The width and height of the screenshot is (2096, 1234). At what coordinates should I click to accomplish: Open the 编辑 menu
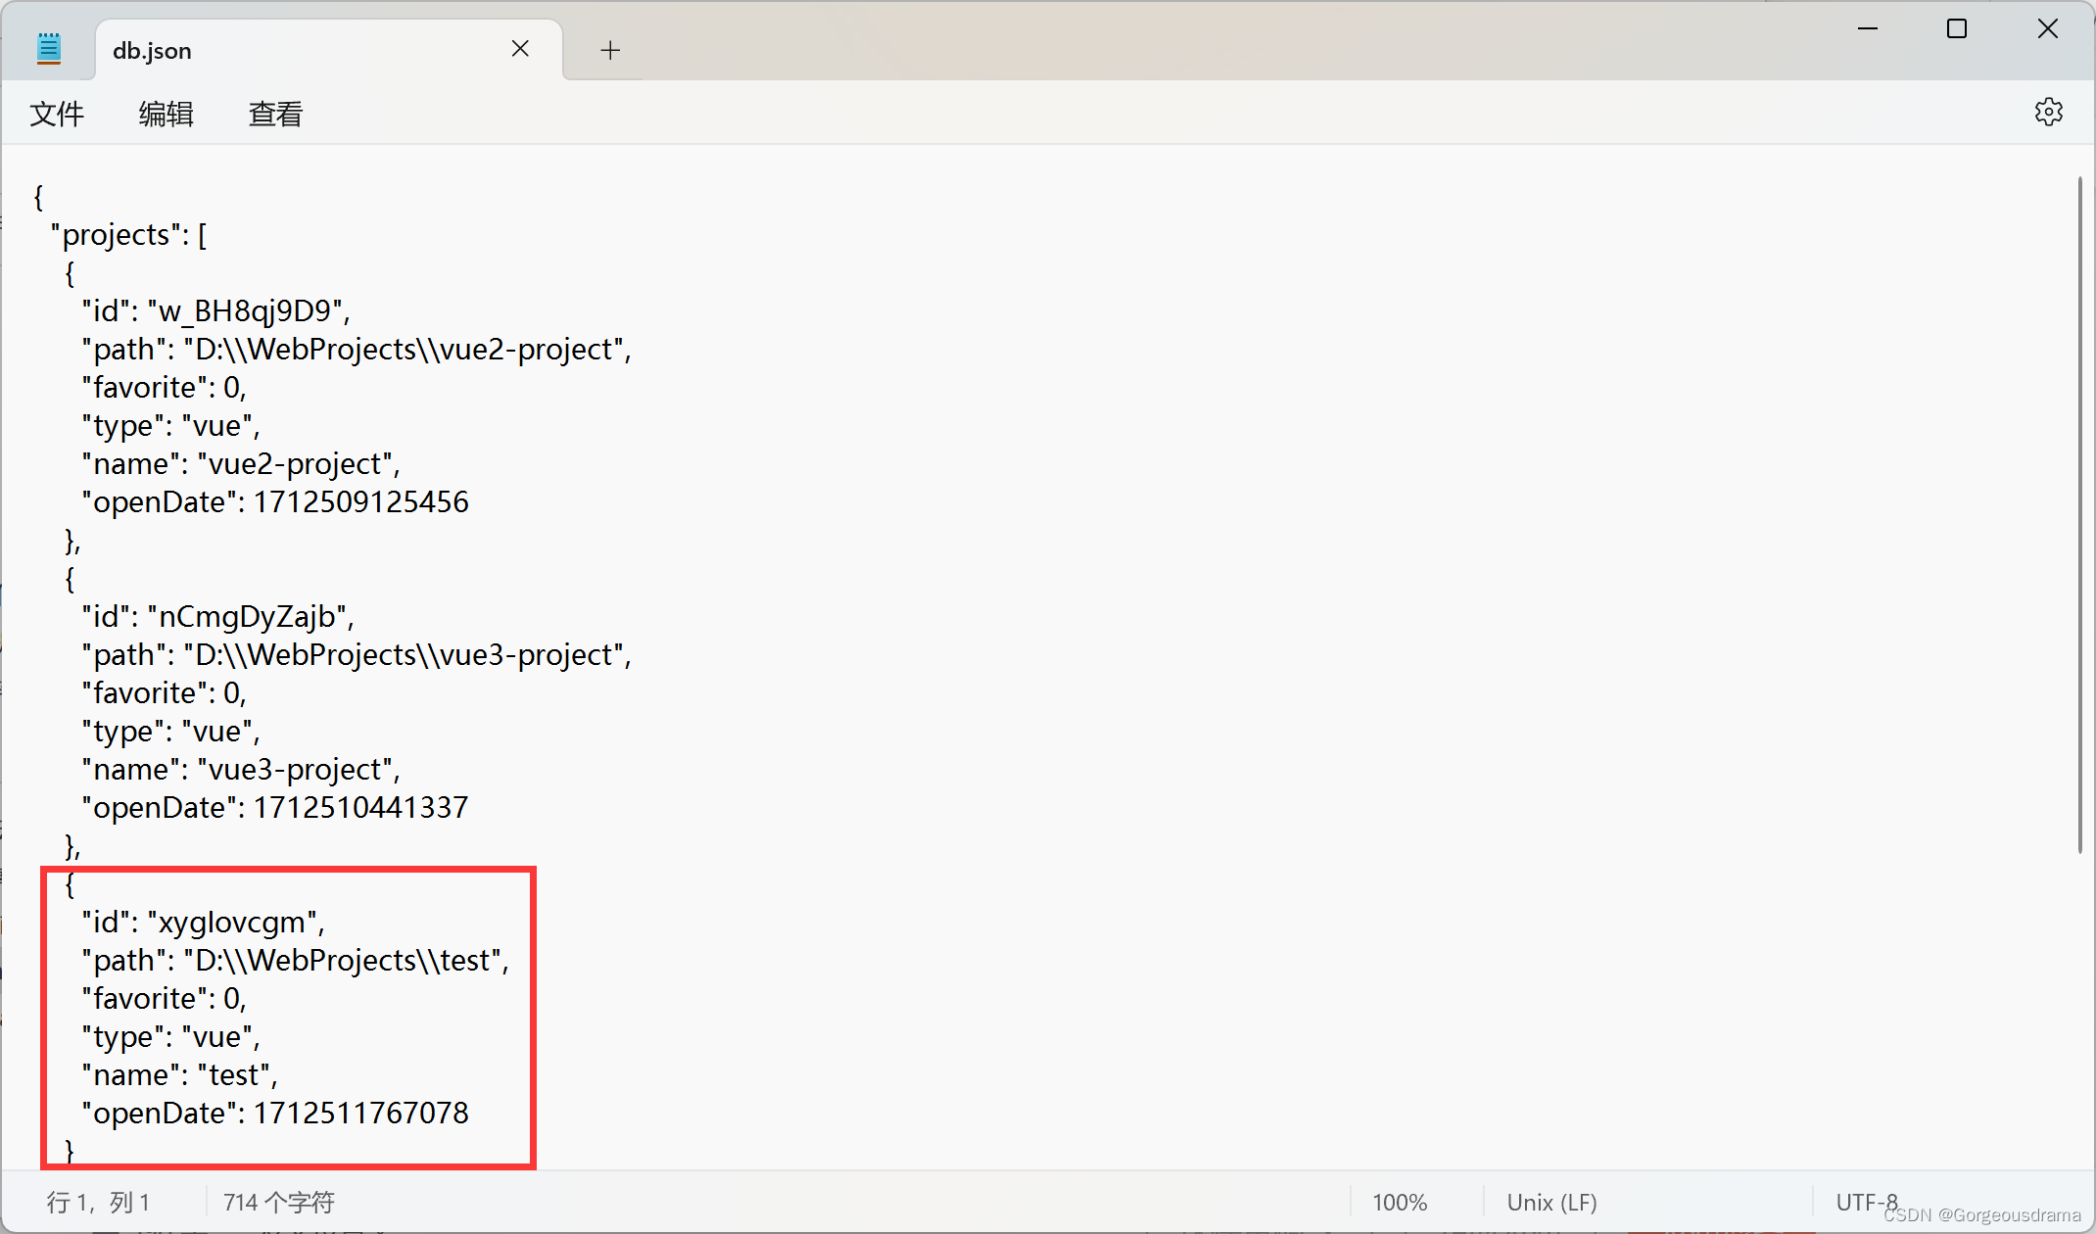(x=166, y=114)
